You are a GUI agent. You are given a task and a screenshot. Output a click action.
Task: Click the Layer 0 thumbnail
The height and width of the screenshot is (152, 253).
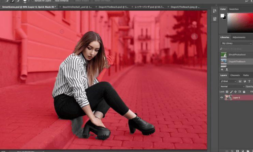(x=228, y=97)
